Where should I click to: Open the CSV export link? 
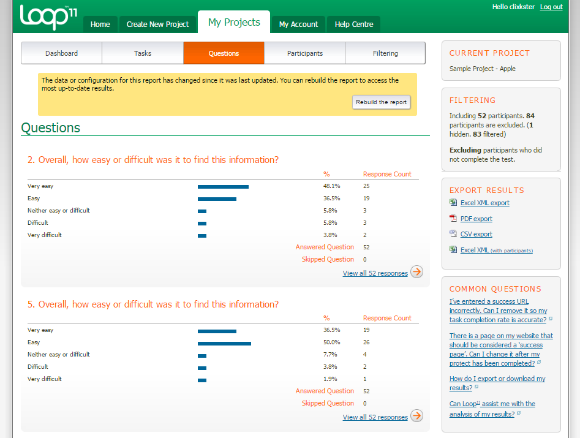coord(476,234)
